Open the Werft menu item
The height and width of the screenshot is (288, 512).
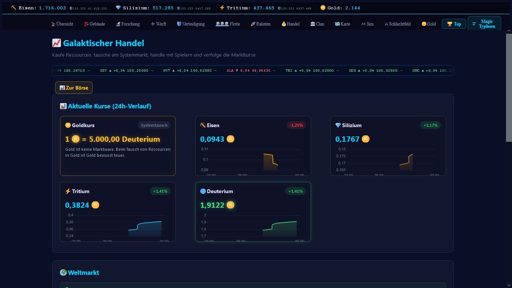tap(158, 24)
